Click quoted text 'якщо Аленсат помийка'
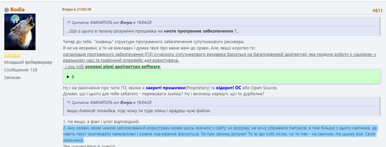386x147 pixels. click(x=139, y=111)
